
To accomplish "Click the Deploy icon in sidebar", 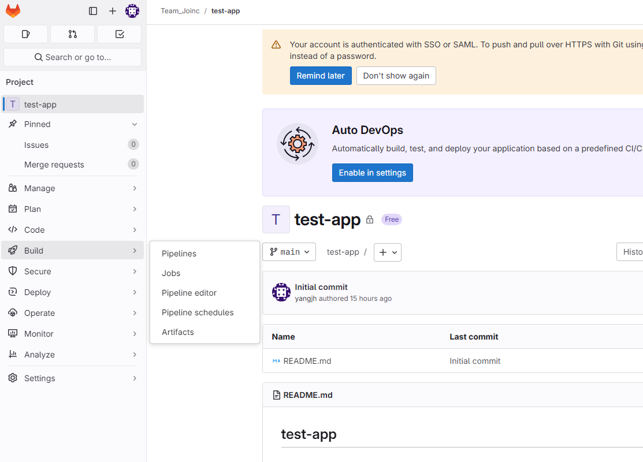I will point(13,292).
